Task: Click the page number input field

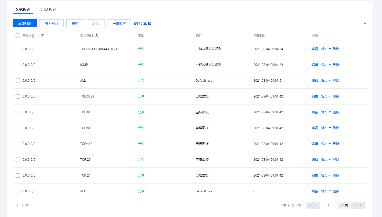Action: coord(329,205)
